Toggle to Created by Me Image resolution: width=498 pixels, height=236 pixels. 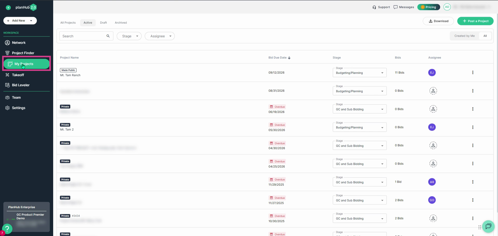(x=465, y=36)
